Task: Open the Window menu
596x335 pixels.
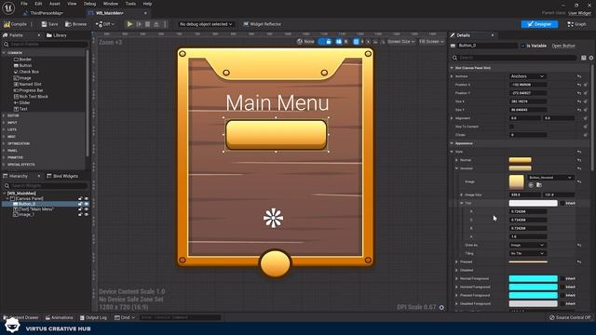Action: [x=111, y=4]
